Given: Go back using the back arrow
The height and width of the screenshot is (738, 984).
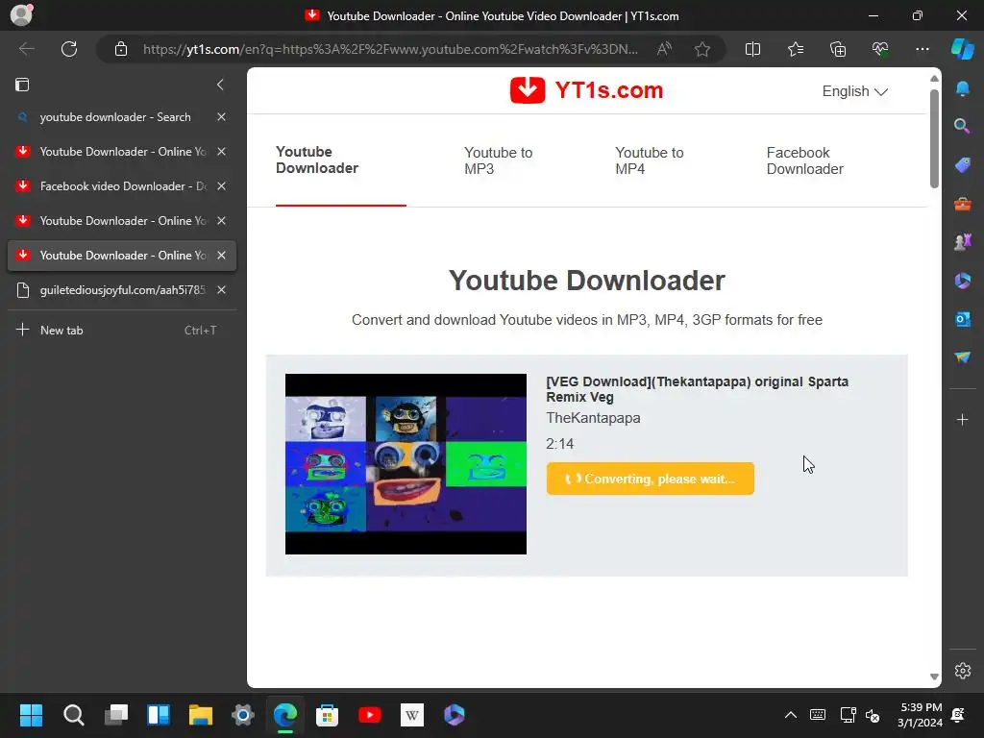Looking at the screenshot, I should point(26,49).
